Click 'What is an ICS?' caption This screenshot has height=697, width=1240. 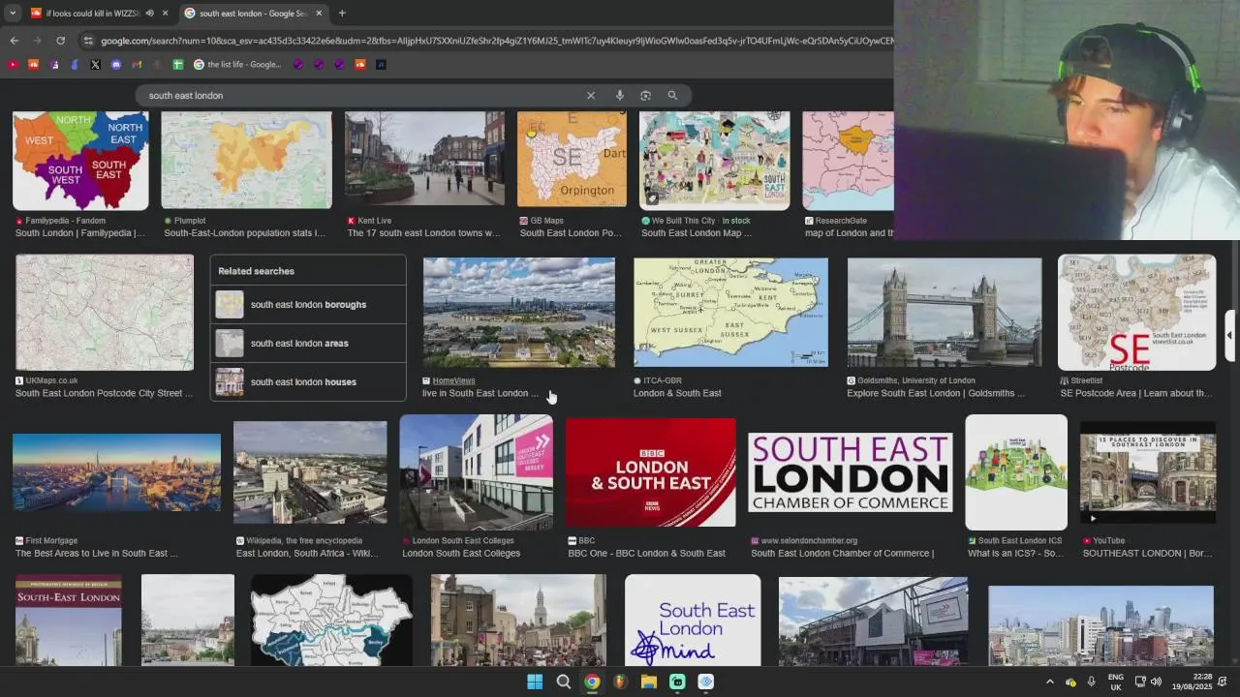pos(1015,554)
